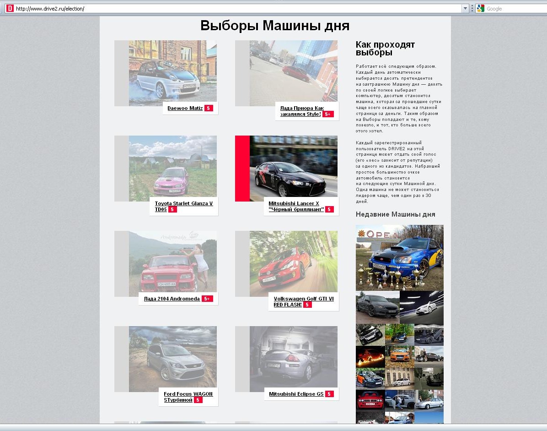Open Volkswagen Golf GTI VI RED FLASH! link
Image resolution: width=547 pixels, height=431 pixels.
(x=304, y=302)
